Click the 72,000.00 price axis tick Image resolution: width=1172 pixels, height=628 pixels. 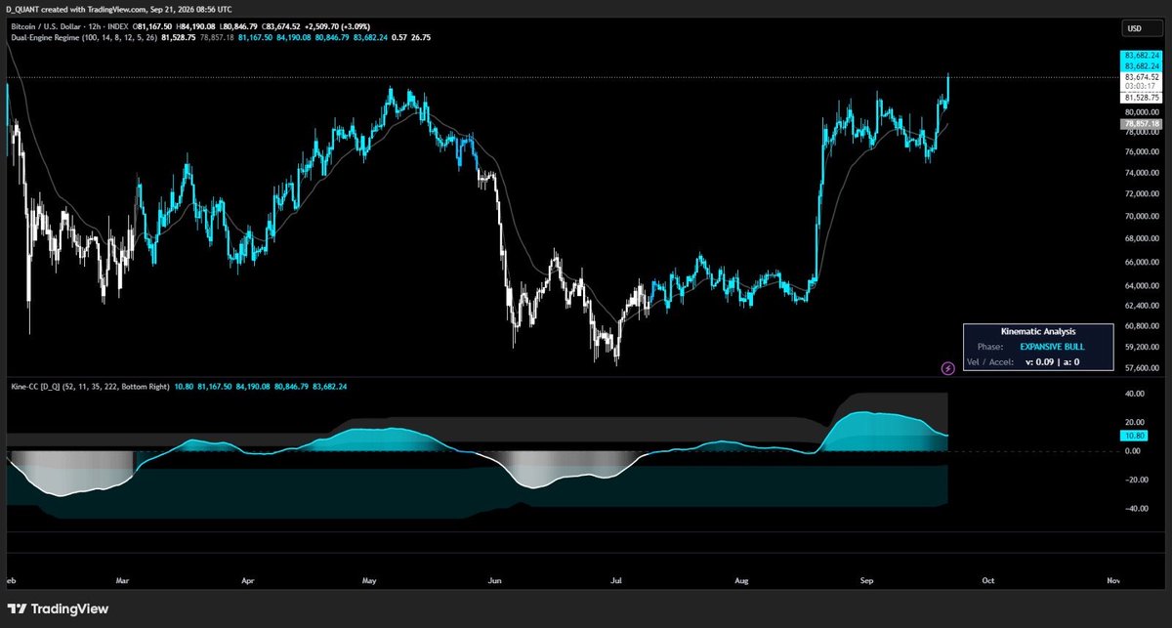tap(1142, 194)
